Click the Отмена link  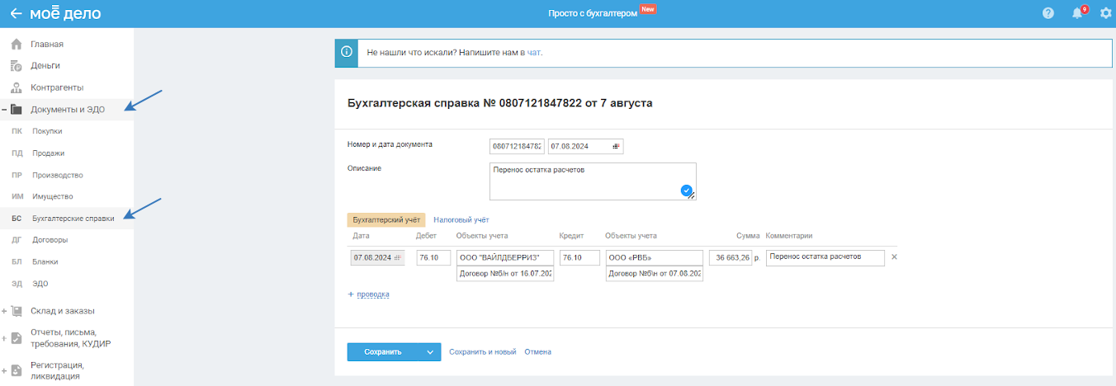tap(537, 352)
